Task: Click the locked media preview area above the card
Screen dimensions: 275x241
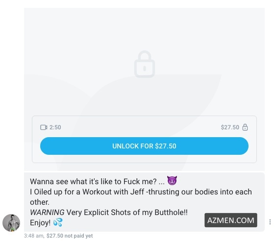Action: [x=144, y=61]
